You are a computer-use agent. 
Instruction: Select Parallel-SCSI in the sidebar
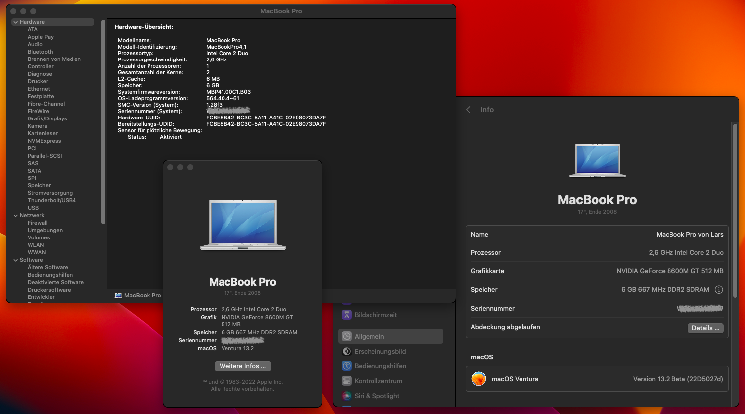[45, 156]
